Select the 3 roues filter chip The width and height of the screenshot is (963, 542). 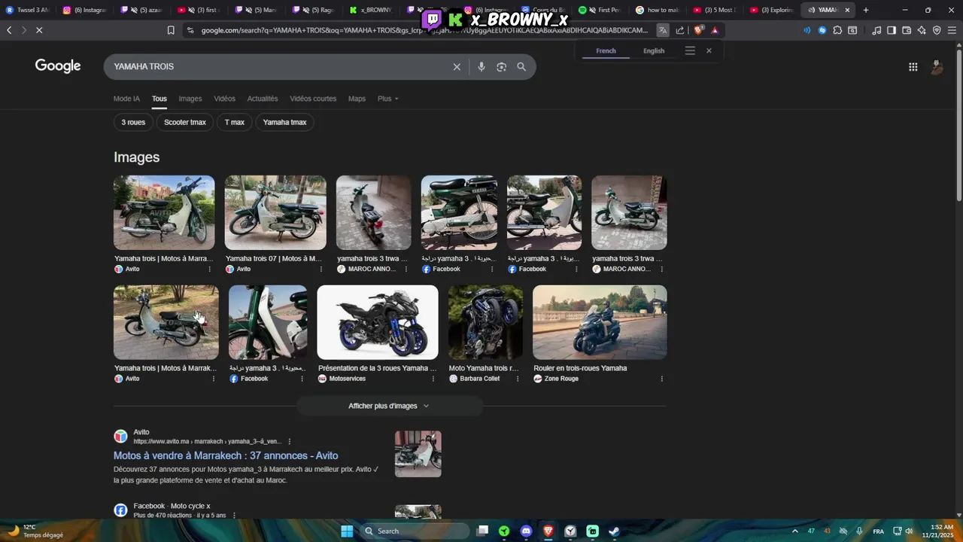(x=133, y=122)
